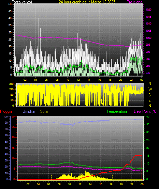Select the 24 hour graph day title
Image resolution: width=159 pixels, height=189 pixels.
point(87,2)
